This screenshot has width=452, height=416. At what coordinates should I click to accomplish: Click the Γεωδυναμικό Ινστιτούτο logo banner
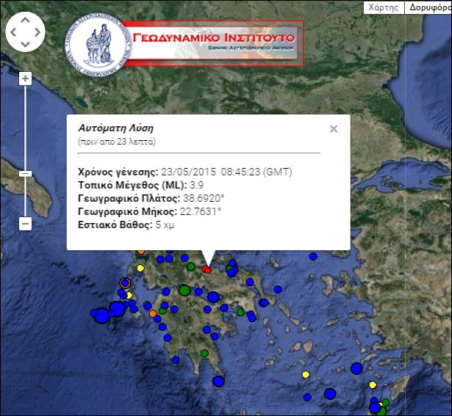pos(214,43)
